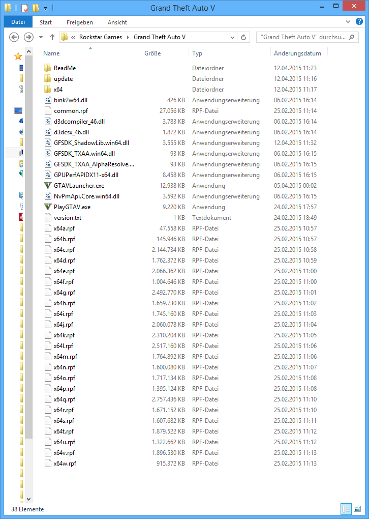This screenshot has height=519, width=369.
Task: Select the d3dcsx_46.dll file name
Action: click(72, 132)
